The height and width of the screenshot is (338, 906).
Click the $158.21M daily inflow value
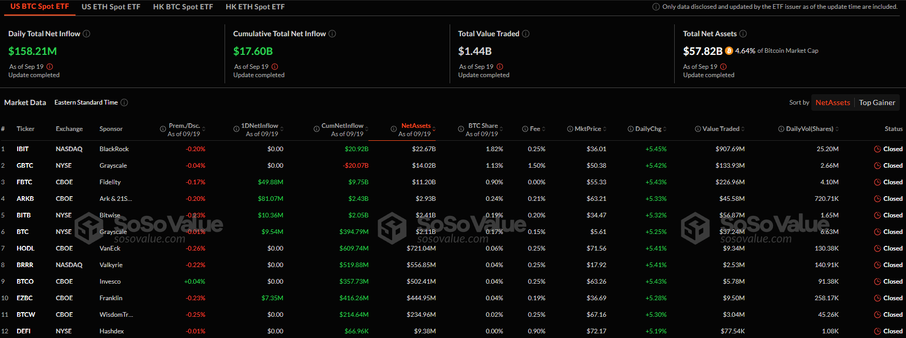(33, 51)
